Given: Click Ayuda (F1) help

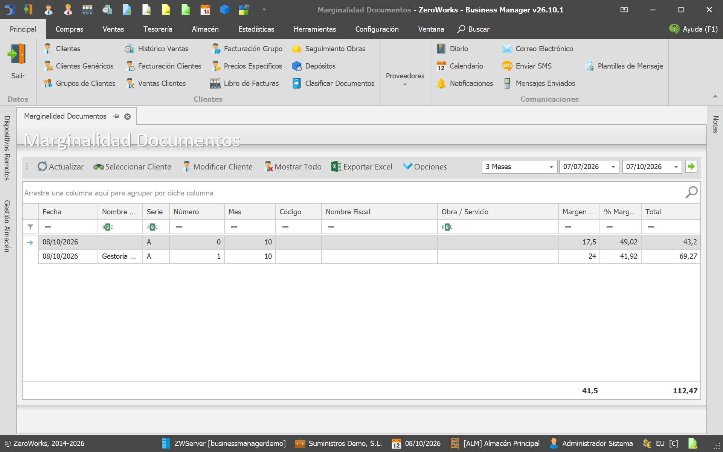Looking at the screenshot, I should (x=694, y=29).
